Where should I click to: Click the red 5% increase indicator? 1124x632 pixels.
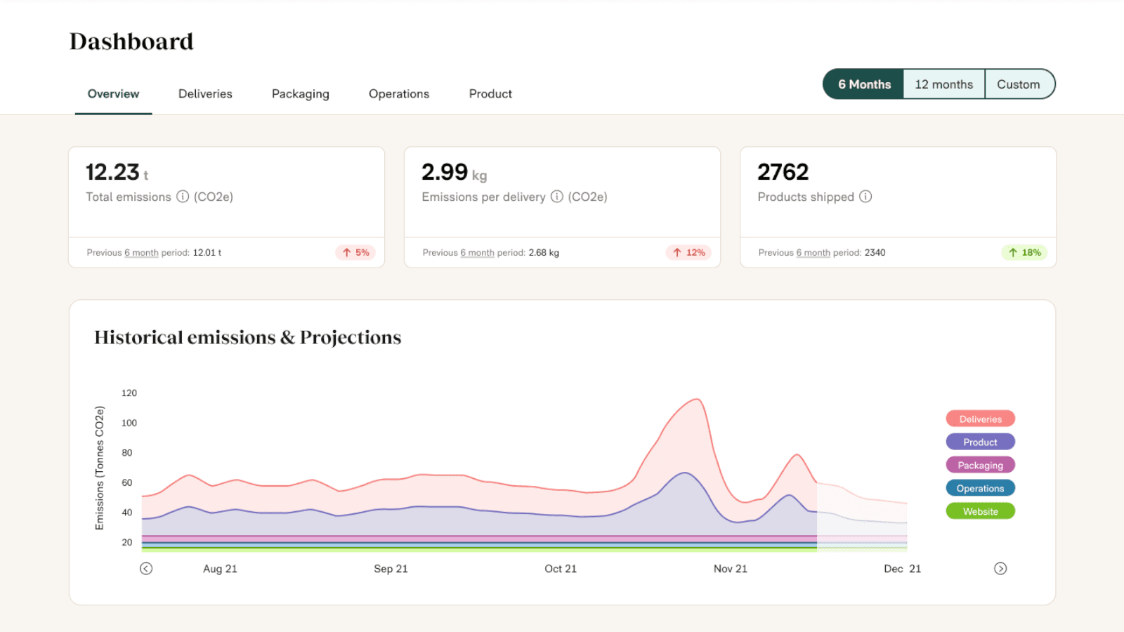point(355,252)
